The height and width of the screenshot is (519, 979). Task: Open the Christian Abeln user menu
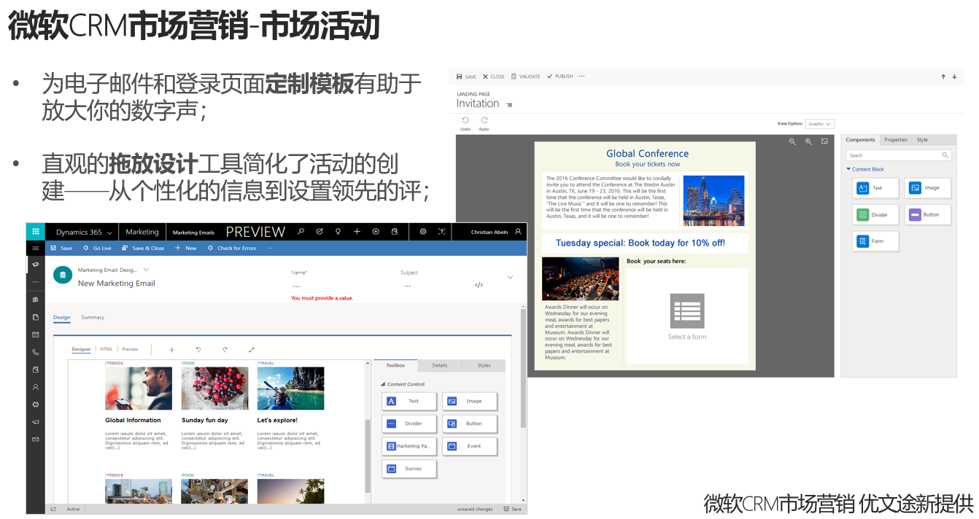click(x=496, y=232)
